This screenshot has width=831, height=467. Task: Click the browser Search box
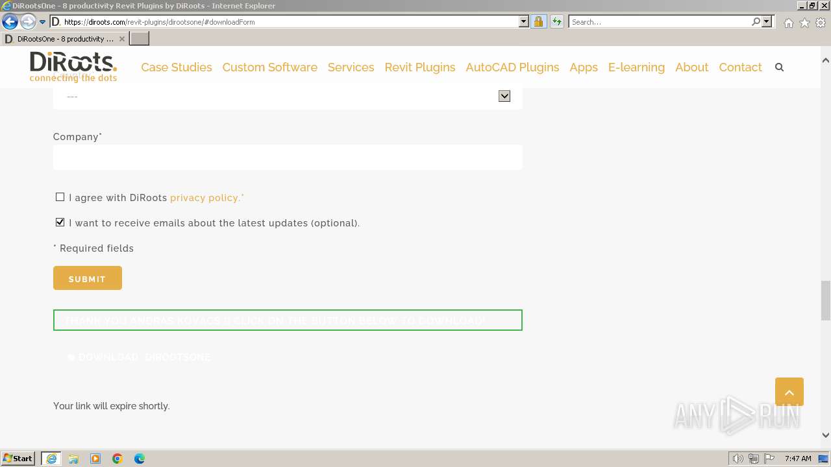(660, 21)
